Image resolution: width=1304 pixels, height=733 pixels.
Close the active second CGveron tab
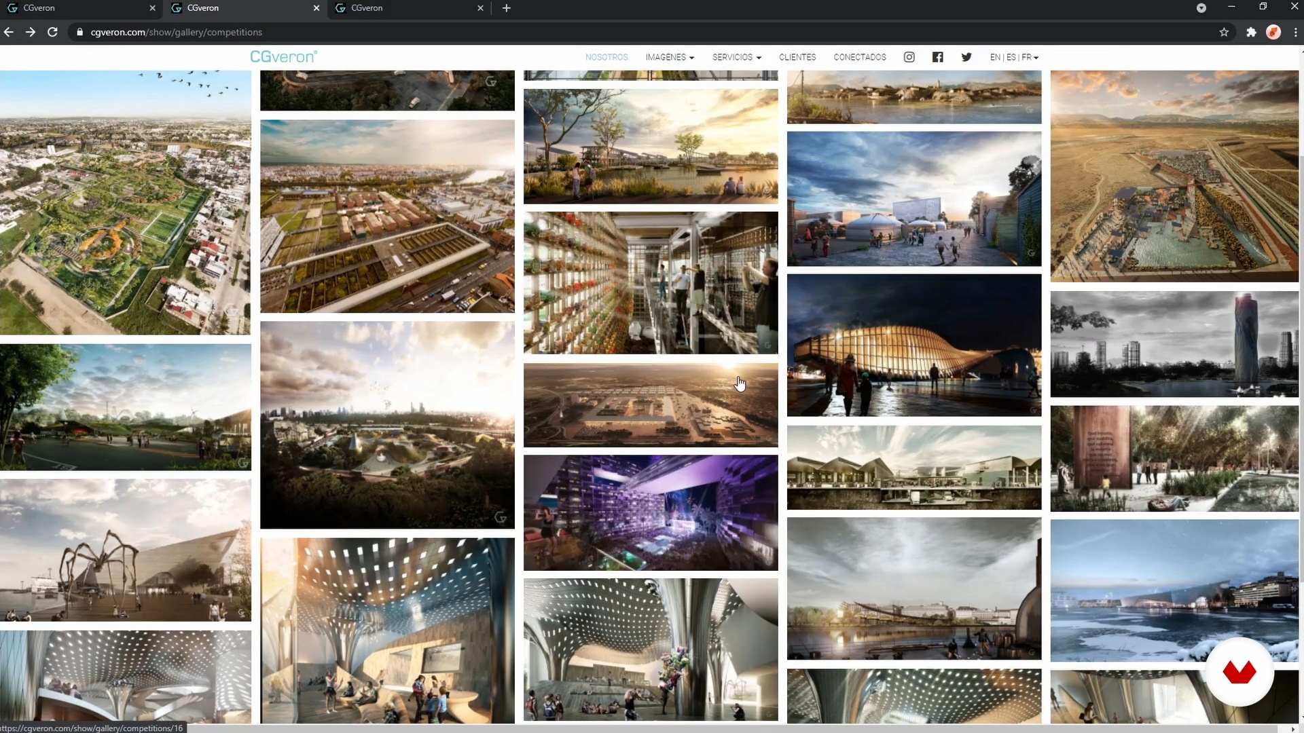[316, 8]
